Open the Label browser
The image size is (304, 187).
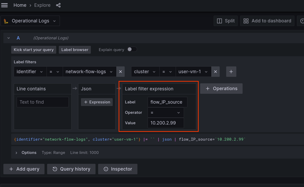[x=75, y=49]
